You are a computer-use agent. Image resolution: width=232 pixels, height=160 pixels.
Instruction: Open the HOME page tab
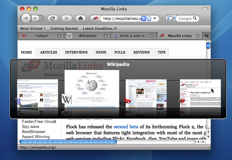(x=26, y=52)
